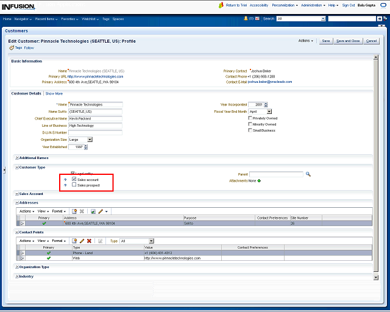Click the Tags pencil icon under title
This screenshot has width=390, height=312.
(x=12, y=48)
